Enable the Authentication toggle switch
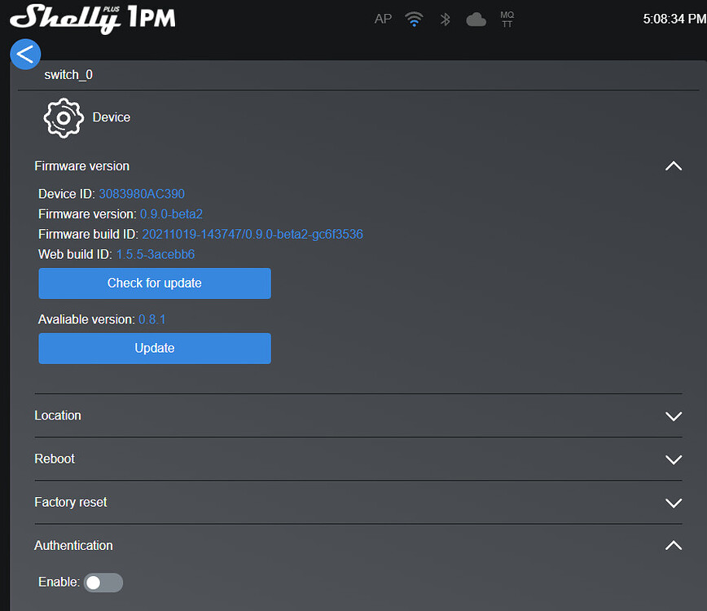This screenshot has height=611, width=707. [103, 582]
